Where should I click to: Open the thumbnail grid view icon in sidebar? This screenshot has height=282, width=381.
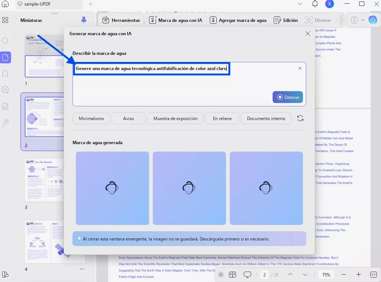pyautogui.click(x=5, y=20)
